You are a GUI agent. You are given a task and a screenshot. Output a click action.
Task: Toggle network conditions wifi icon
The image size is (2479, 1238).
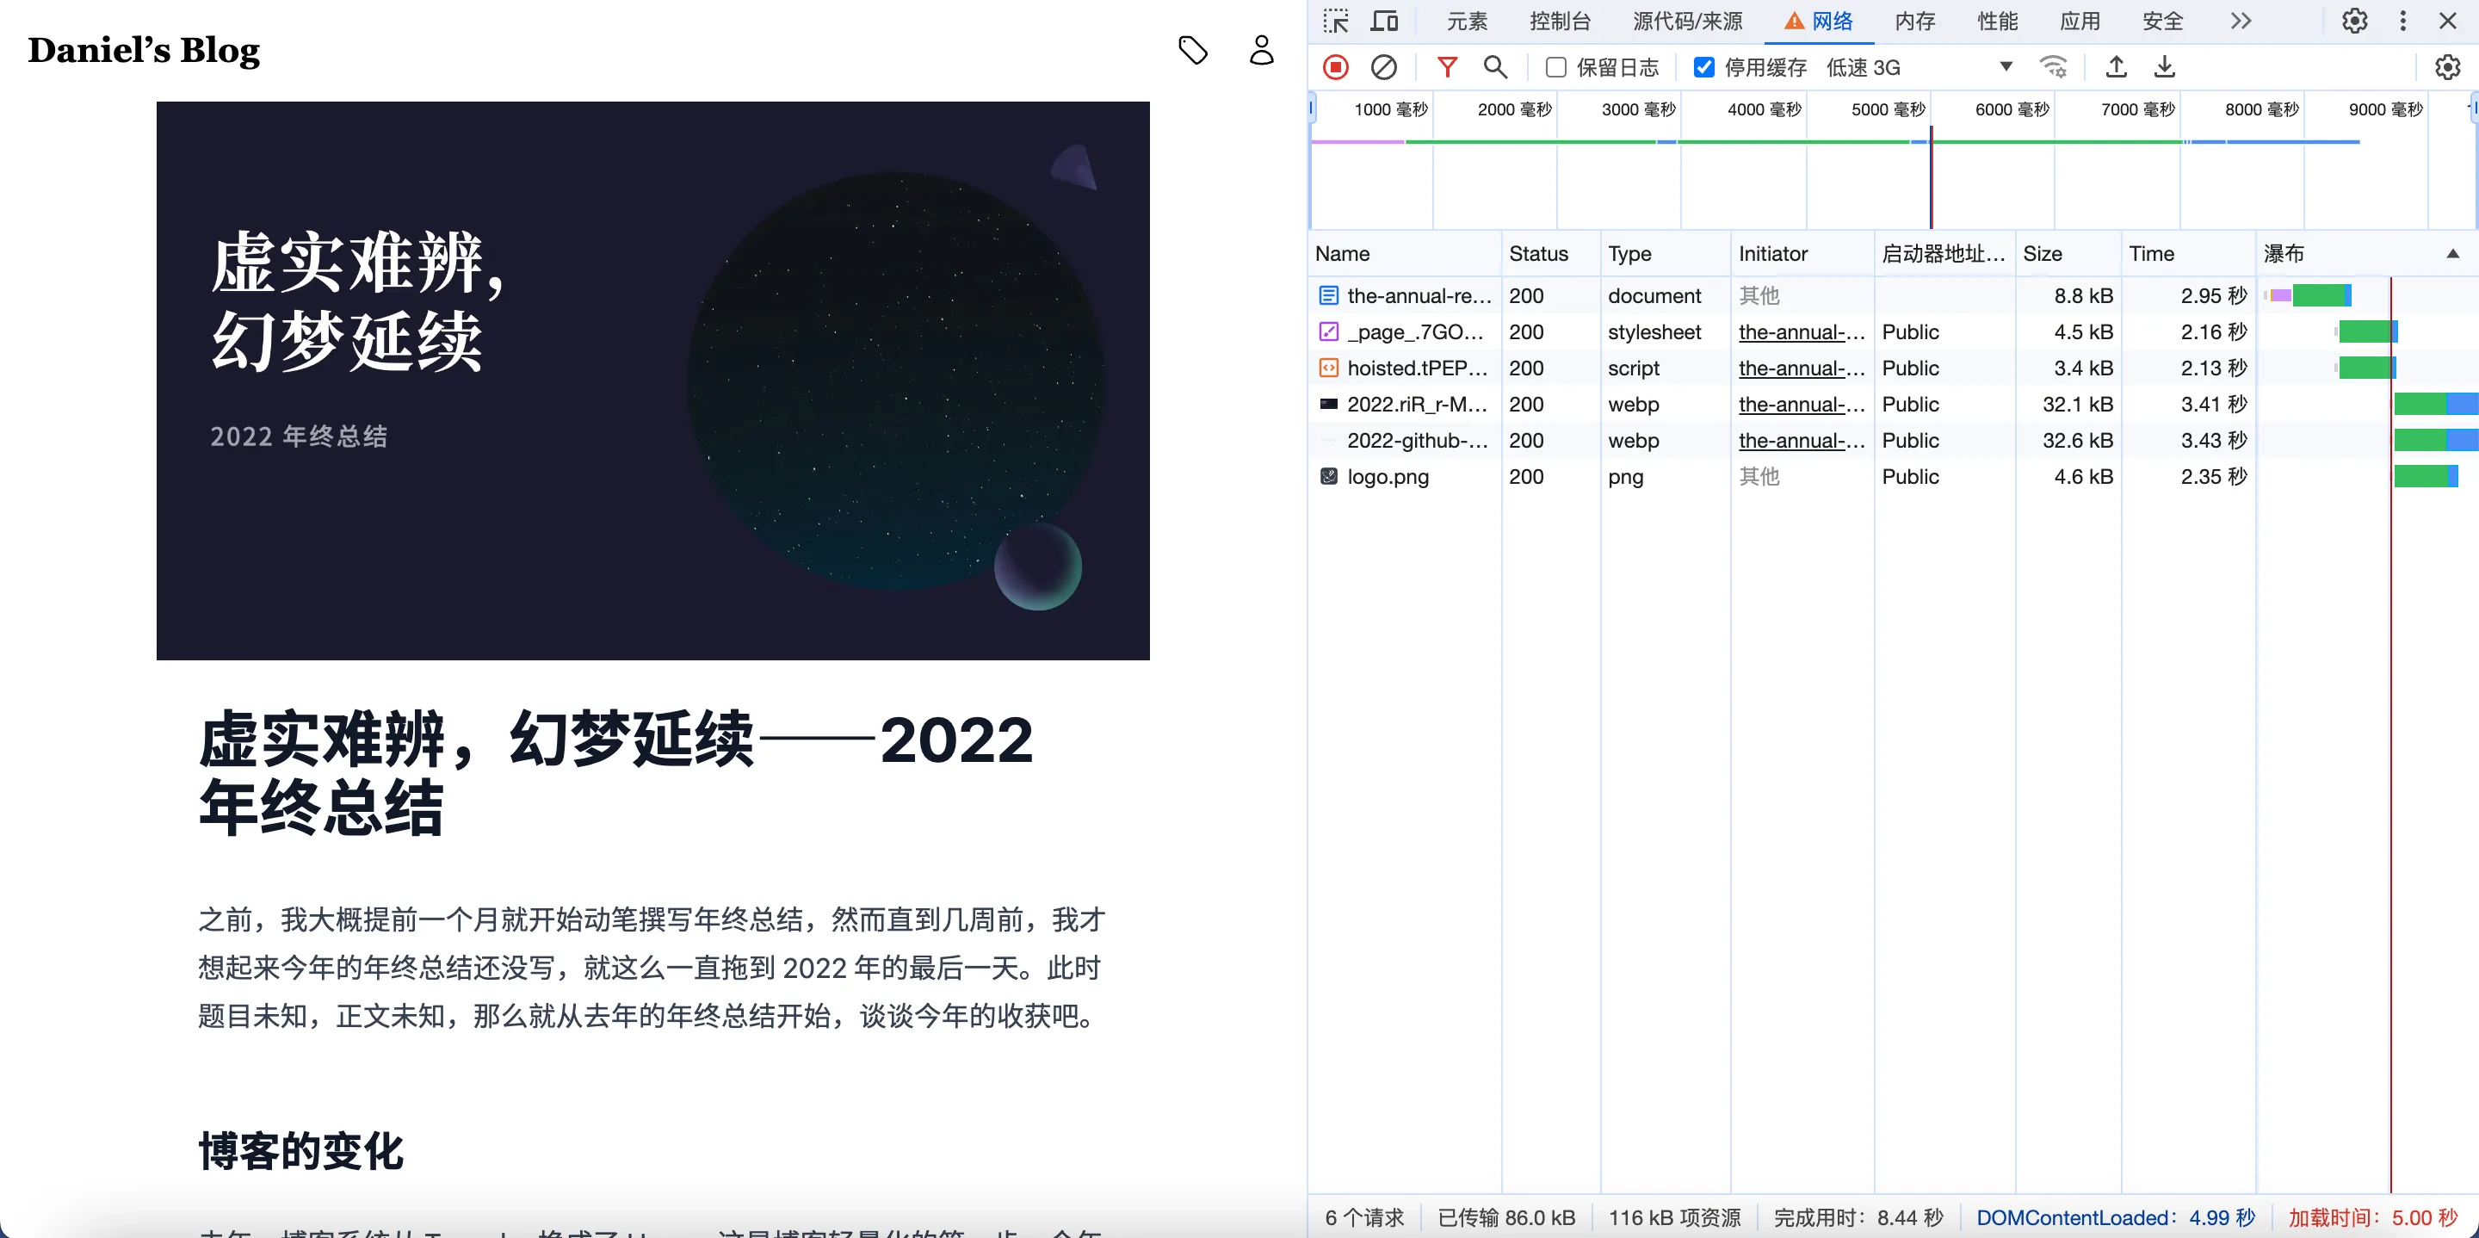[x=2054, y=66]
